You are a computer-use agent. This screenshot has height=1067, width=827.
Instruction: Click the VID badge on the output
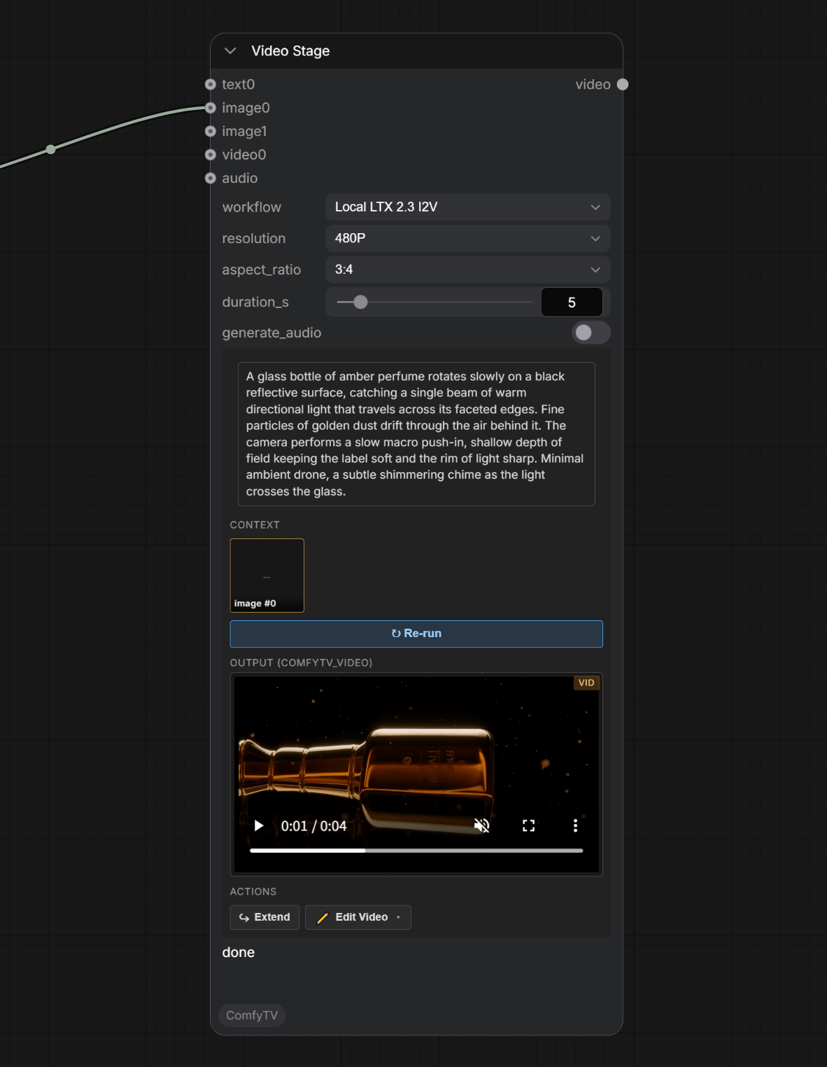click(x=586, y=683)
